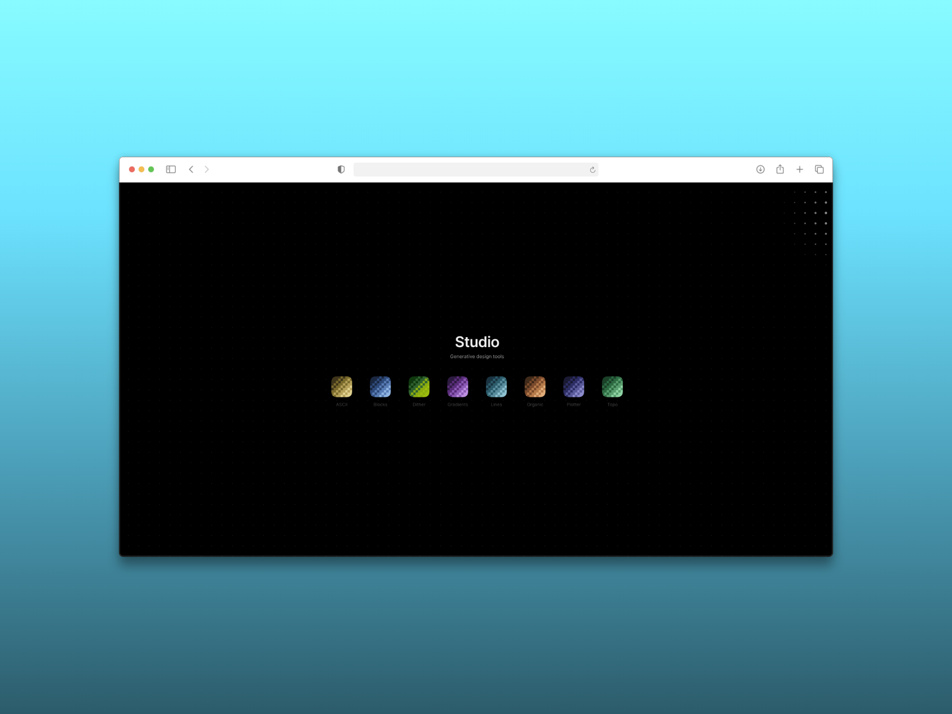
Task: Open the Organic tool icon
Action: (535, 387)
